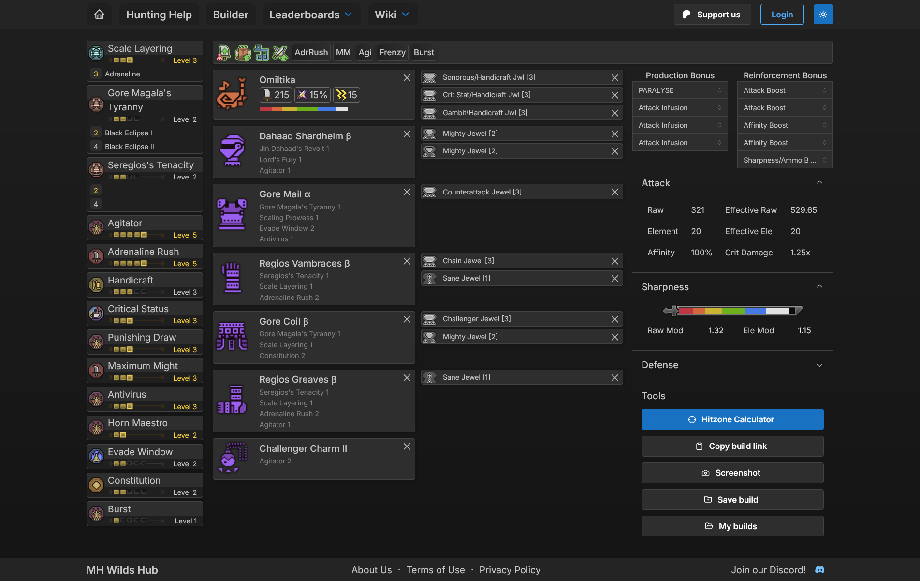Remove the Chain Jewel [3] decoration

tap(614, 261)
